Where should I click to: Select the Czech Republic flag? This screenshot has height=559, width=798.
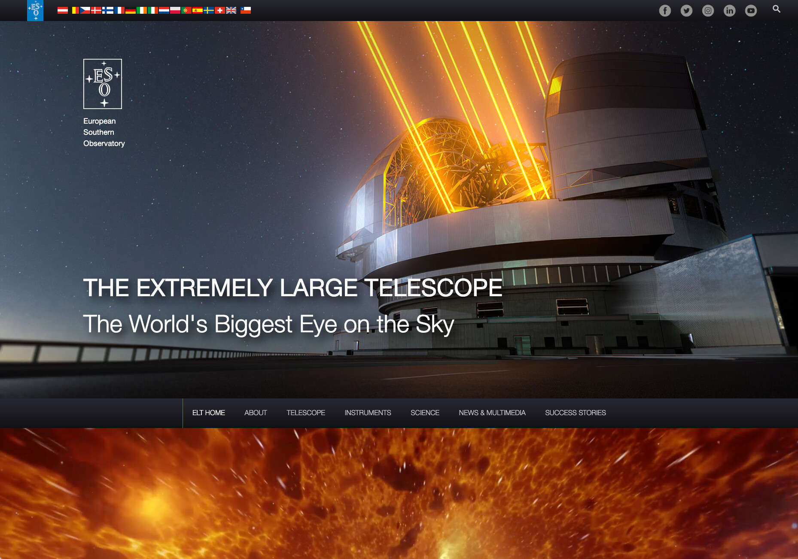point(85,10)
